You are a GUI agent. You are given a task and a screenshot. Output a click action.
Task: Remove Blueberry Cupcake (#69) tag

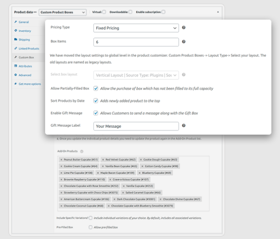coord(139,173)
